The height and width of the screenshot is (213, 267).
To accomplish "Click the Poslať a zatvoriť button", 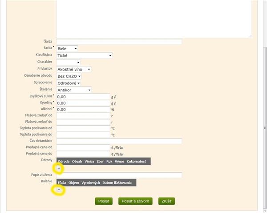I will [x=135, y=201].
